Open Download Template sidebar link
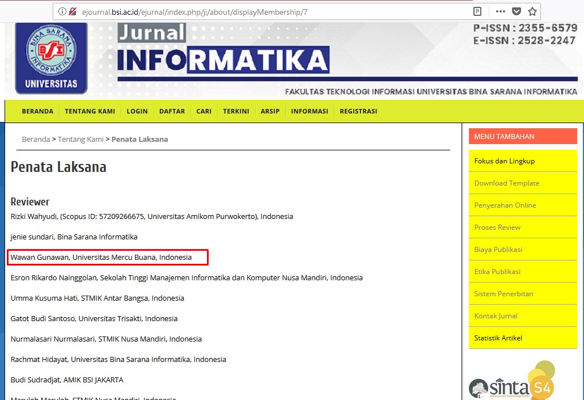 pos(523,183)
